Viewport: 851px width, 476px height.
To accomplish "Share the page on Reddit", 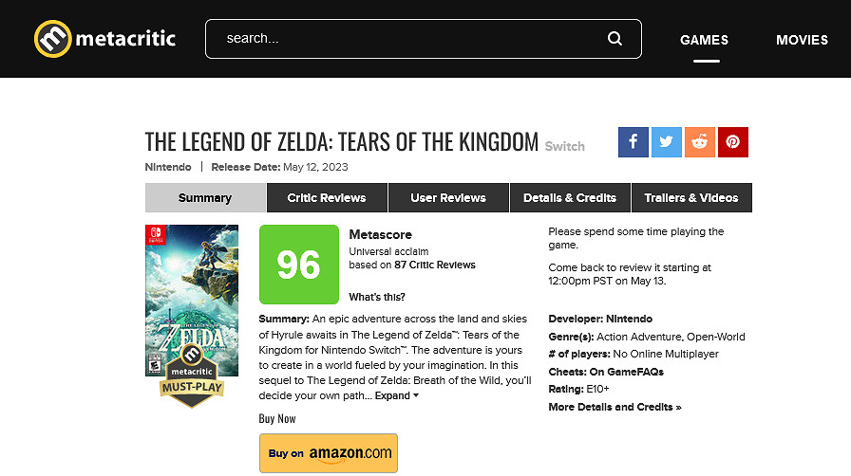I will (x=700, y=142).
